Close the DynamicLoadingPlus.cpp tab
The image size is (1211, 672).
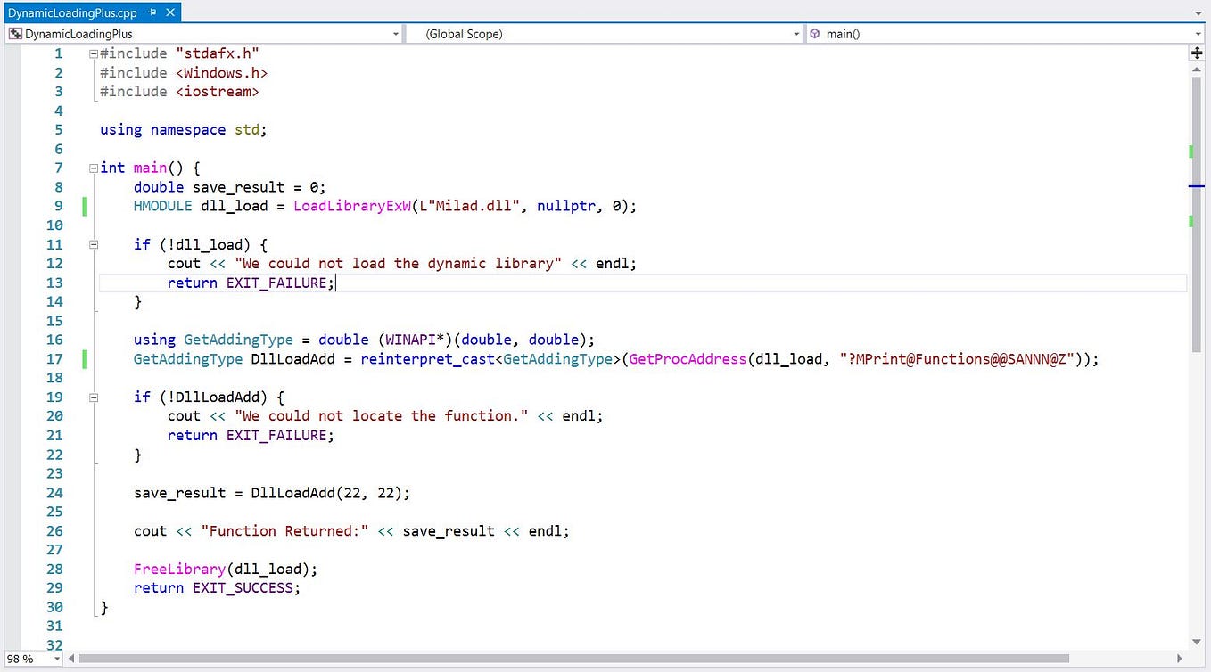[170, 12]
